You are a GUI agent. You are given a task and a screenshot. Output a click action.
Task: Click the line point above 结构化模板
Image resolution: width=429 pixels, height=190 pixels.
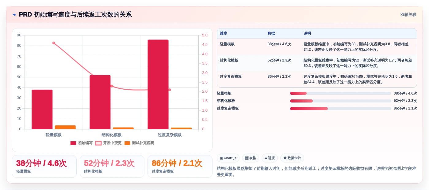pyautogui.click(x=112, y=86)
